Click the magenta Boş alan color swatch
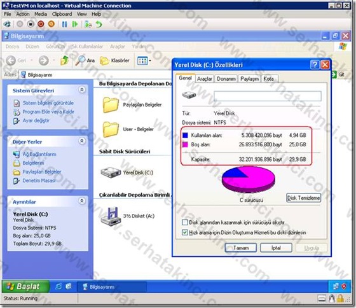Screen dimensions: 356x308 pyautogui.click(x=185, y=144)
